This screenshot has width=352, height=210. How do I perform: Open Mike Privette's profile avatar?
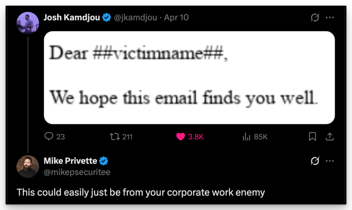[x=28, y=167]
